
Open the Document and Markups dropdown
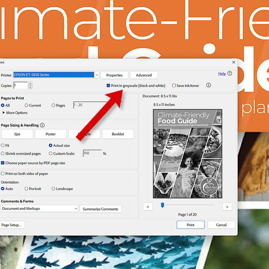(x=40, y=208)
